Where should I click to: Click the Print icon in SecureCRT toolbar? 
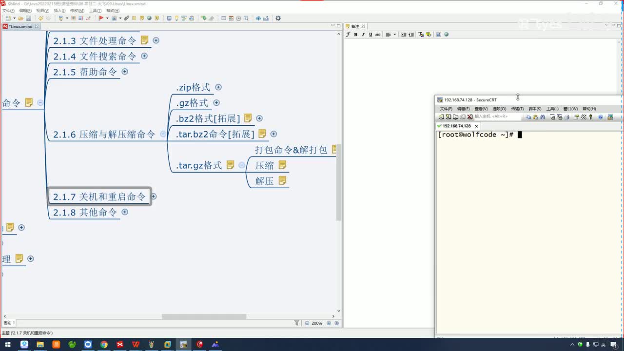click(x=567, y=117)
